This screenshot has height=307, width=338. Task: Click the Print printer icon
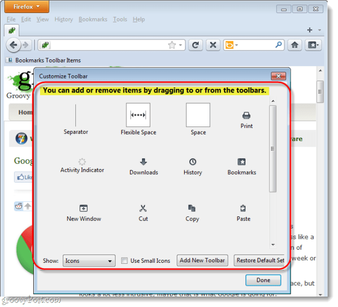[x=246, y=116]
